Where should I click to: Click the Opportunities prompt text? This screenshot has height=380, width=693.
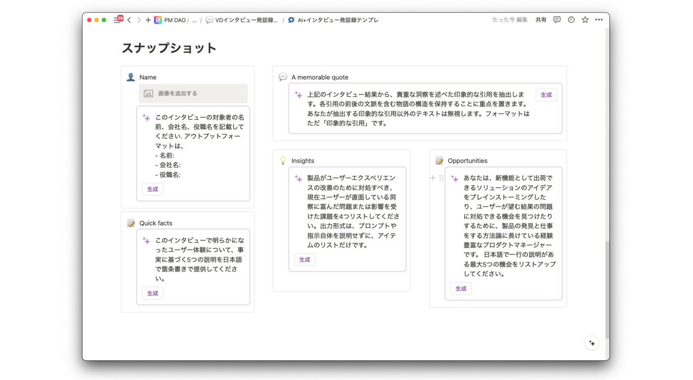(x=510, y=226)
